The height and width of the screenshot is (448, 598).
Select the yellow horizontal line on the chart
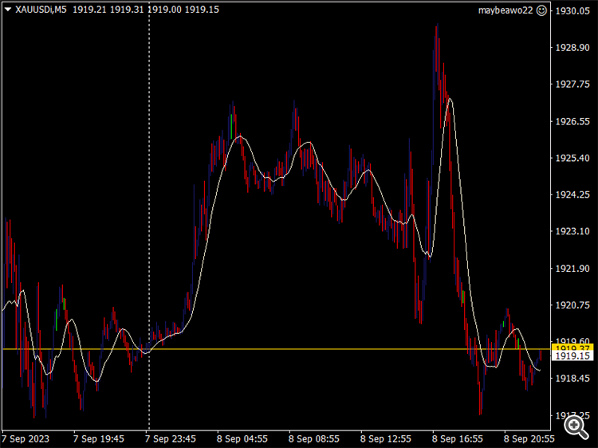(319, 349)
